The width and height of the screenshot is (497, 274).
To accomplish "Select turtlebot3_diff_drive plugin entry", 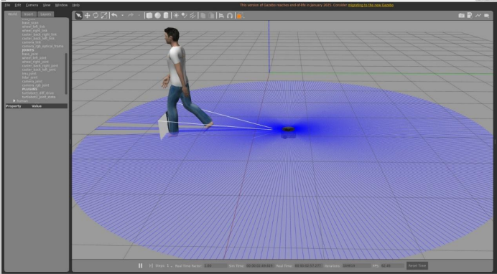I will click(x=38, y=93).
